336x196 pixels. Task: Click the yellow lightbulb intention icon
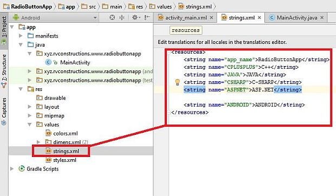pyautogui.click(x=177, y=82)
